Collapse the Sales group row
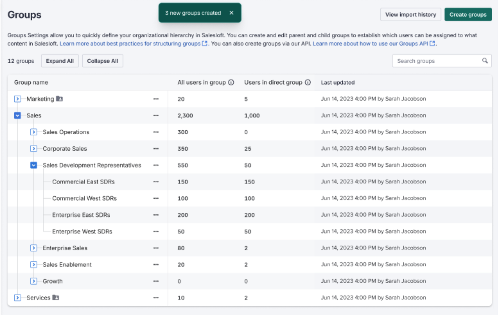 click(x=17, y=115)
